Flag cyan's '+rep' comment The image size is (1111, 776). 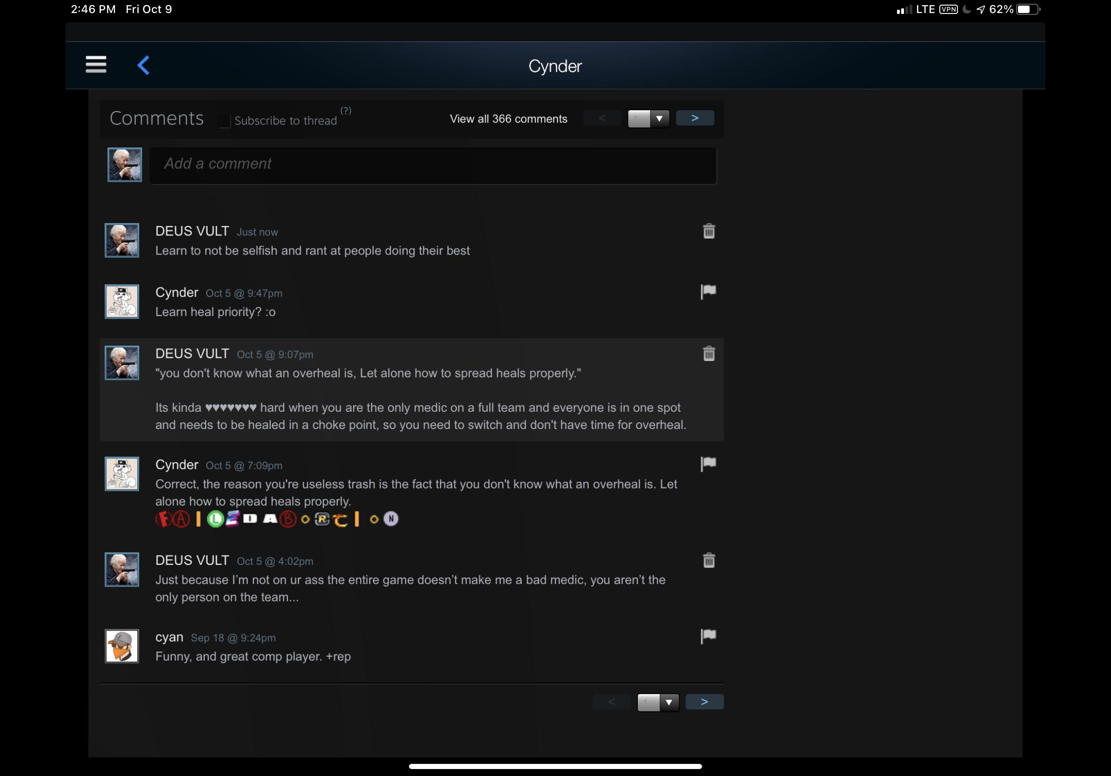[709, 636]
